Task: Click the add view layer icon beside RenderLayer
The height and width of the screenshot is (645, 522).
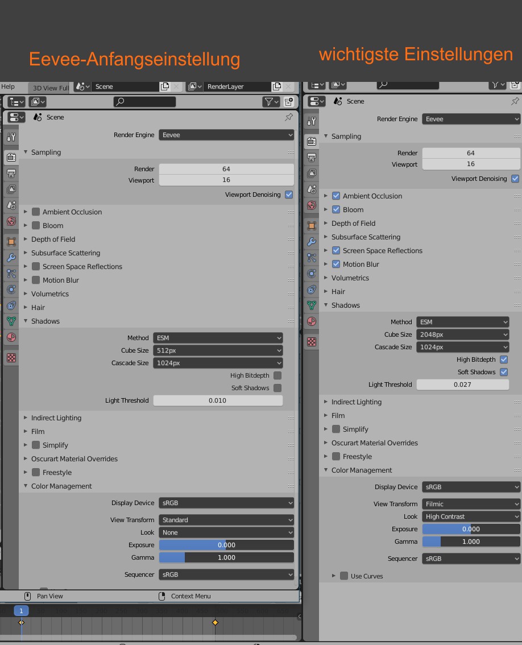Action: point(277,86)
